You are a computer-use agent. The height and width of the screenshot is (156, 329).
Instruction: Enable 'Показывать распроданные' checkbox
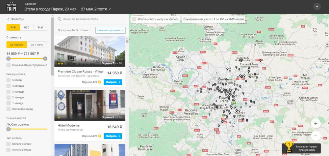click(x=9, y=65)
